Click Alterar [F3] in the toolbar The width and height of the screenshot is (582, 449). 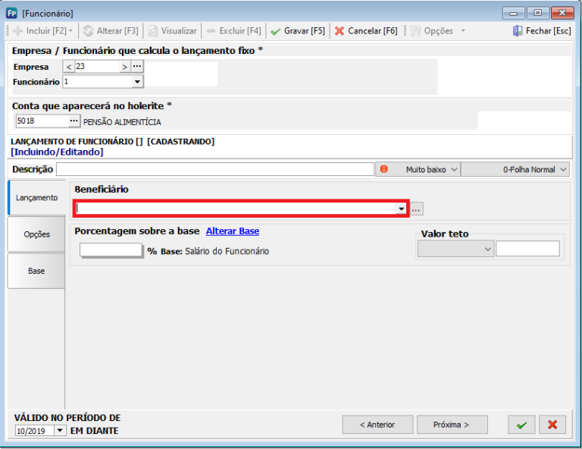(x=111, y=31)
